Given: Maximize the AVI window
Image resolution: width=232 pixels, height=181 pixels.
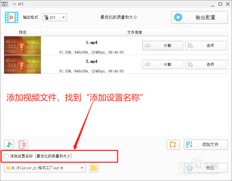Looking at the screenshot, I should pyautogui.click(x=220, y=4).
